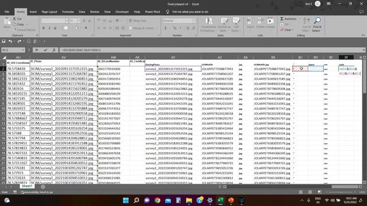Open the File tab
Viewport: 367px width, 206px height.
click(7, 11)
